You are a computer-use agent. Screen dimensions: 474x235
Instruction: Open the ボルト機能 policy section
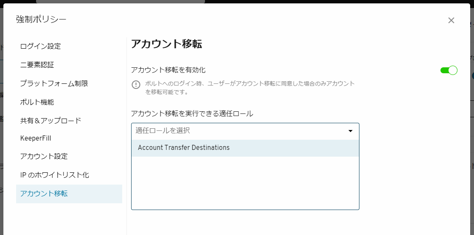pyautogui.click(x=37, y=102)
